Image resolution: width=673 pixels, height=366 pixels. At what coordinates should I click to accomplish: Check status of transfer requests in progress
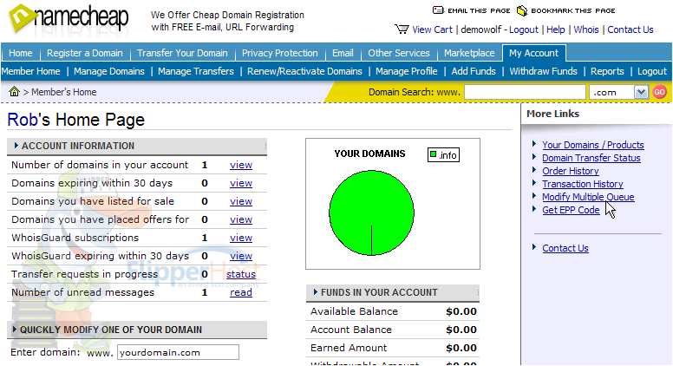(x=241, y=274)
